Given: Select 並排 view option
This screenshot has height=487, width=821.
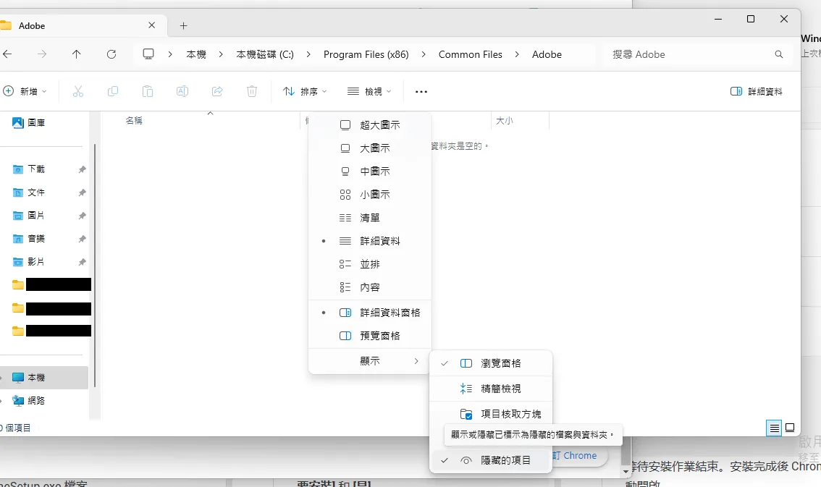Looking at the screenshot, I should point(370,264).
